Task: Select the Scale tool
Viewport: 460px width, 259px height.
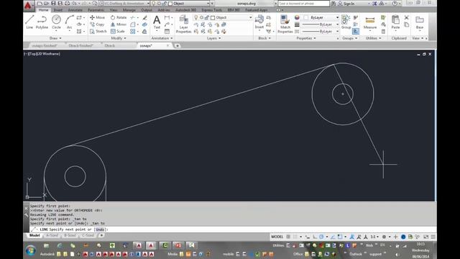Action: 118,31
